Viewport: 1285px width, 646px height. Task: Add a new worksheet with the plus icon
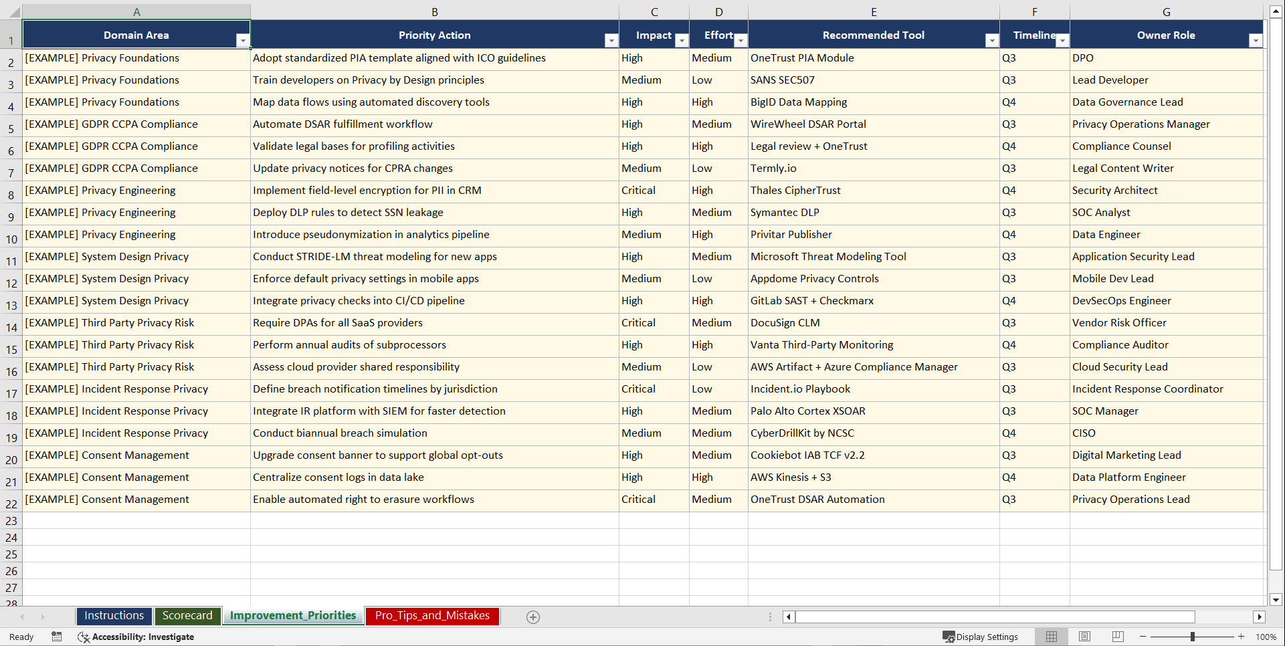(532, 617)
